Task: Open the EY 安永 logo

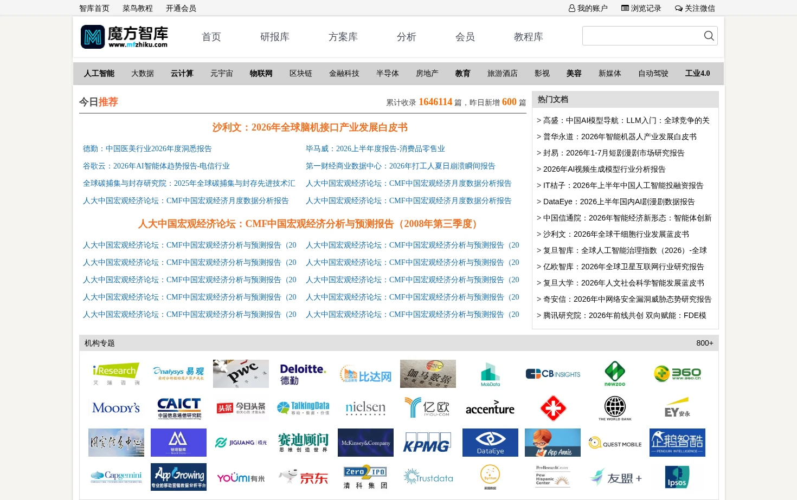Action: [677, 408]
